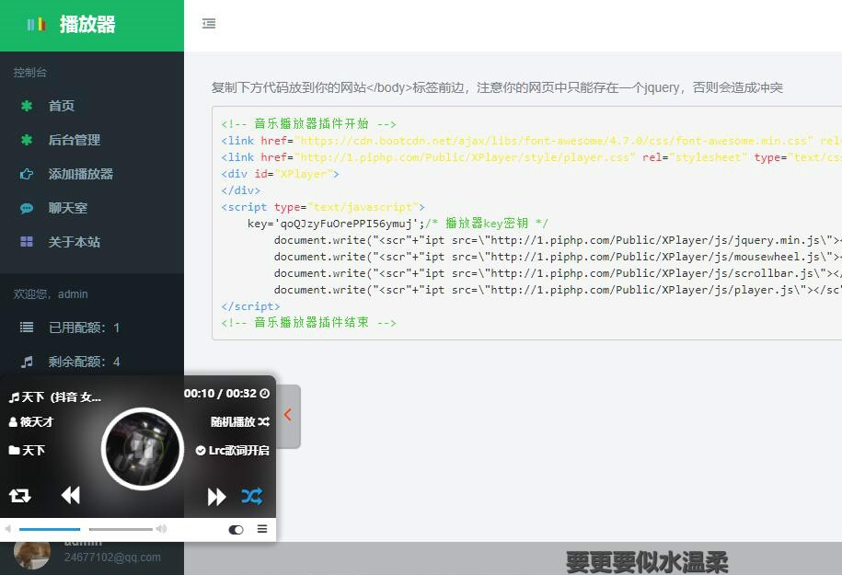Screen dimensions: 842x575
Task: Toggle the sidebar collapse icon in header
Action: click(209, 24)
